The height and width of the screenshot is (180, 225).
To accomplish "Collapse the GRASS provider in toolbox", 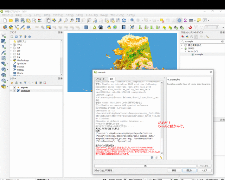I will point(182,49).
